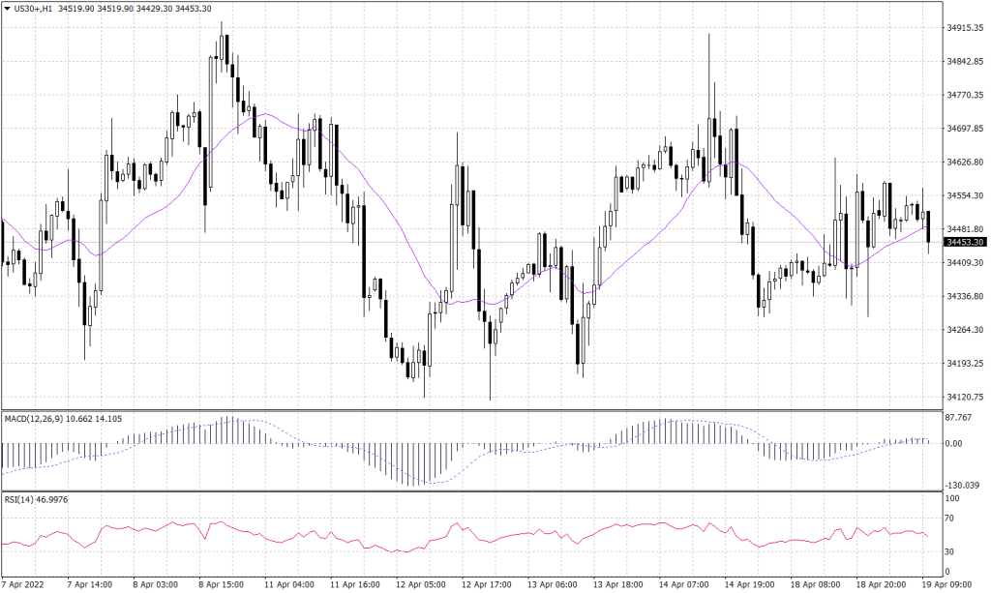Click the 18 Apr 08:00 time label

(x=815, y=585)
